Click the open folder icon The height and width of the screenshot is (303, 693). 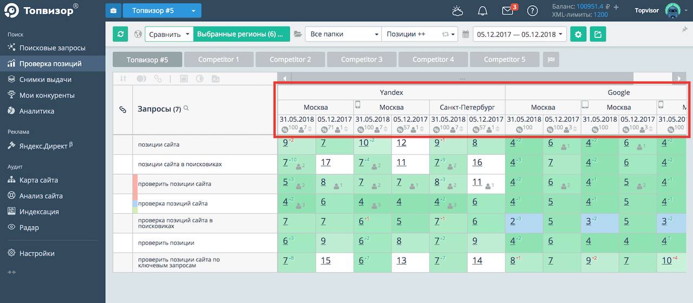click(x=298, y=34)
